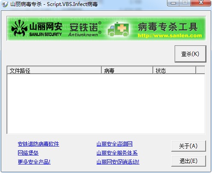Screen dimensions: 212x173
Task: Click the ambulance icon in banner
Action: [118, 30]
